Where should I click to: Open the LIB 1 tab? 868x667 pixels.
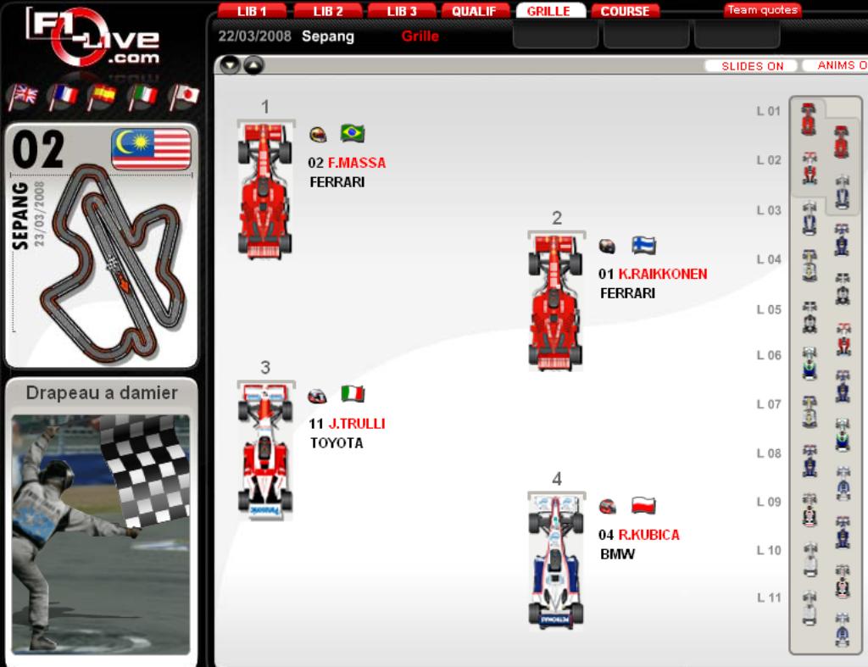[253, 11]
